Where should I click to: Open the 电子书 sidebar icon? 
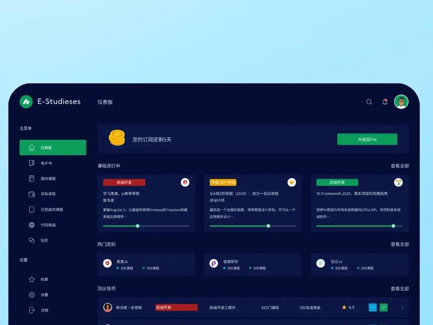pyautogui.click(x=32, y=163)
